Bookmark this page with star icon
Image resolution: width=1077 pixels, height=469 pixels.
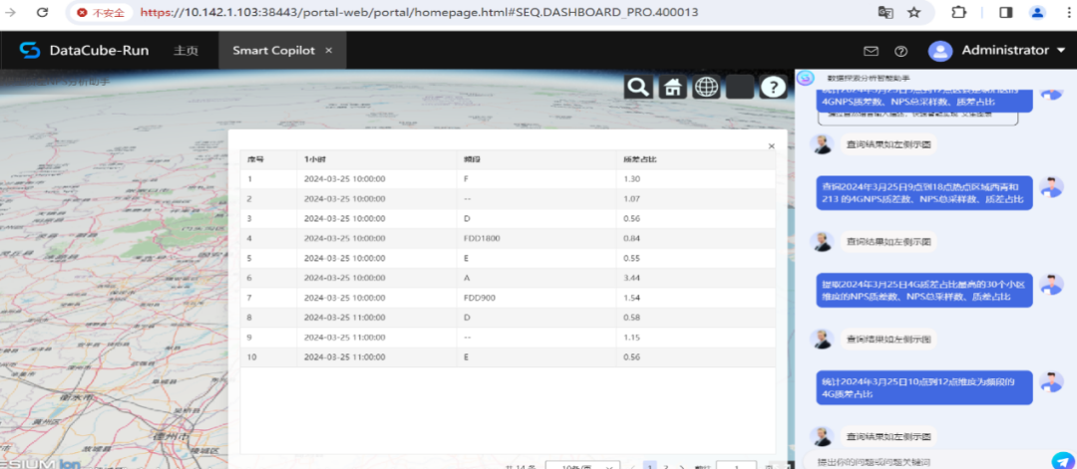click(913, 12)
